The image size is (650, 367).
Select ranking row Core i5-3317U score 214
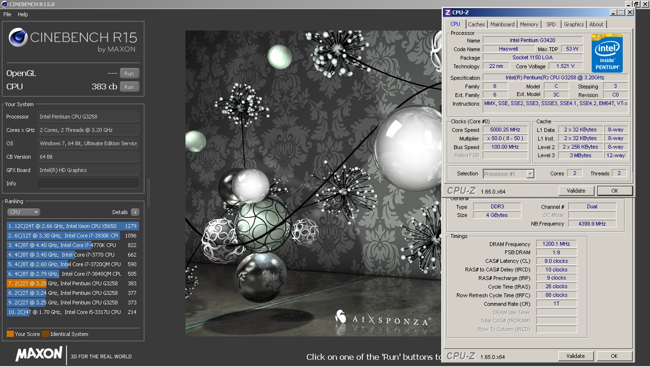(73, 312)
